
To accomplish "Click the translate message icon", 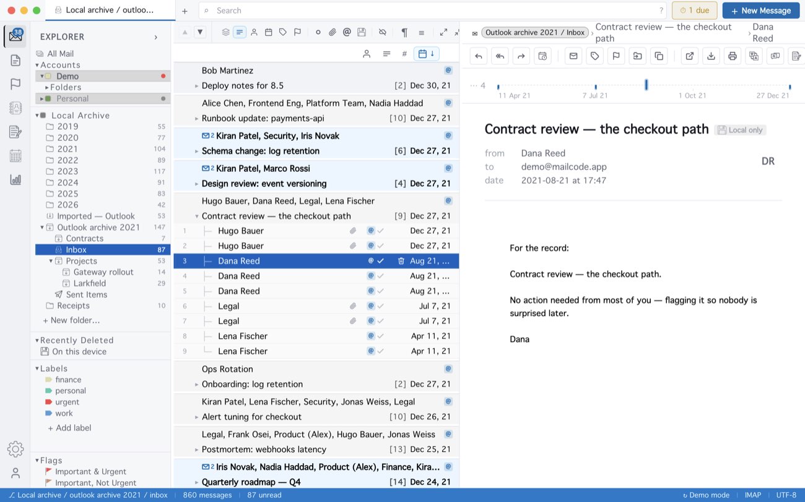I will coord(754,56).
